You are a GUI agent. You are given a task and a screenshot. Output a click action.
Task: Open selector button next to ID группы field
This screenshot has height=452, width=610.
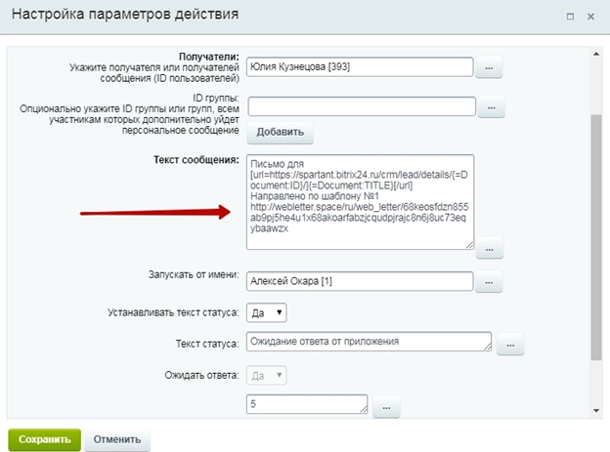pyautogui.click(x=492, y=107)
